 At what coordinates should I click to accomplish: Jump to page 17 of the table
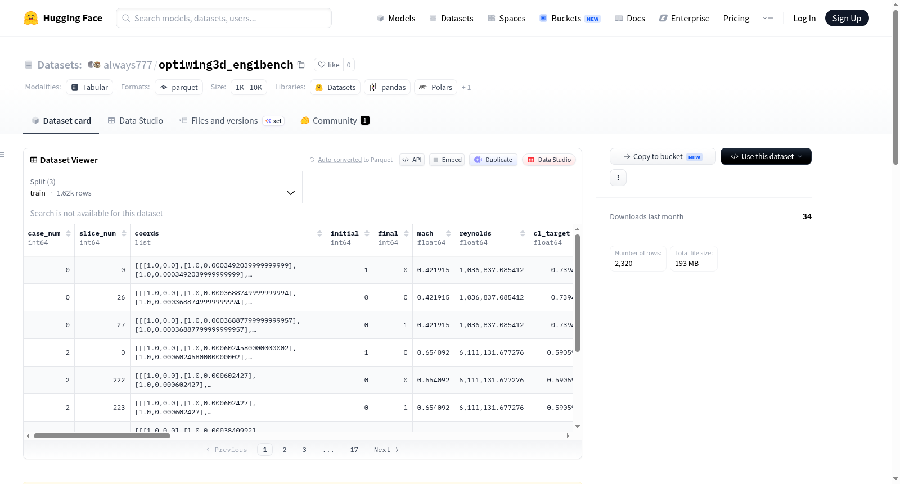pos(354,450)
